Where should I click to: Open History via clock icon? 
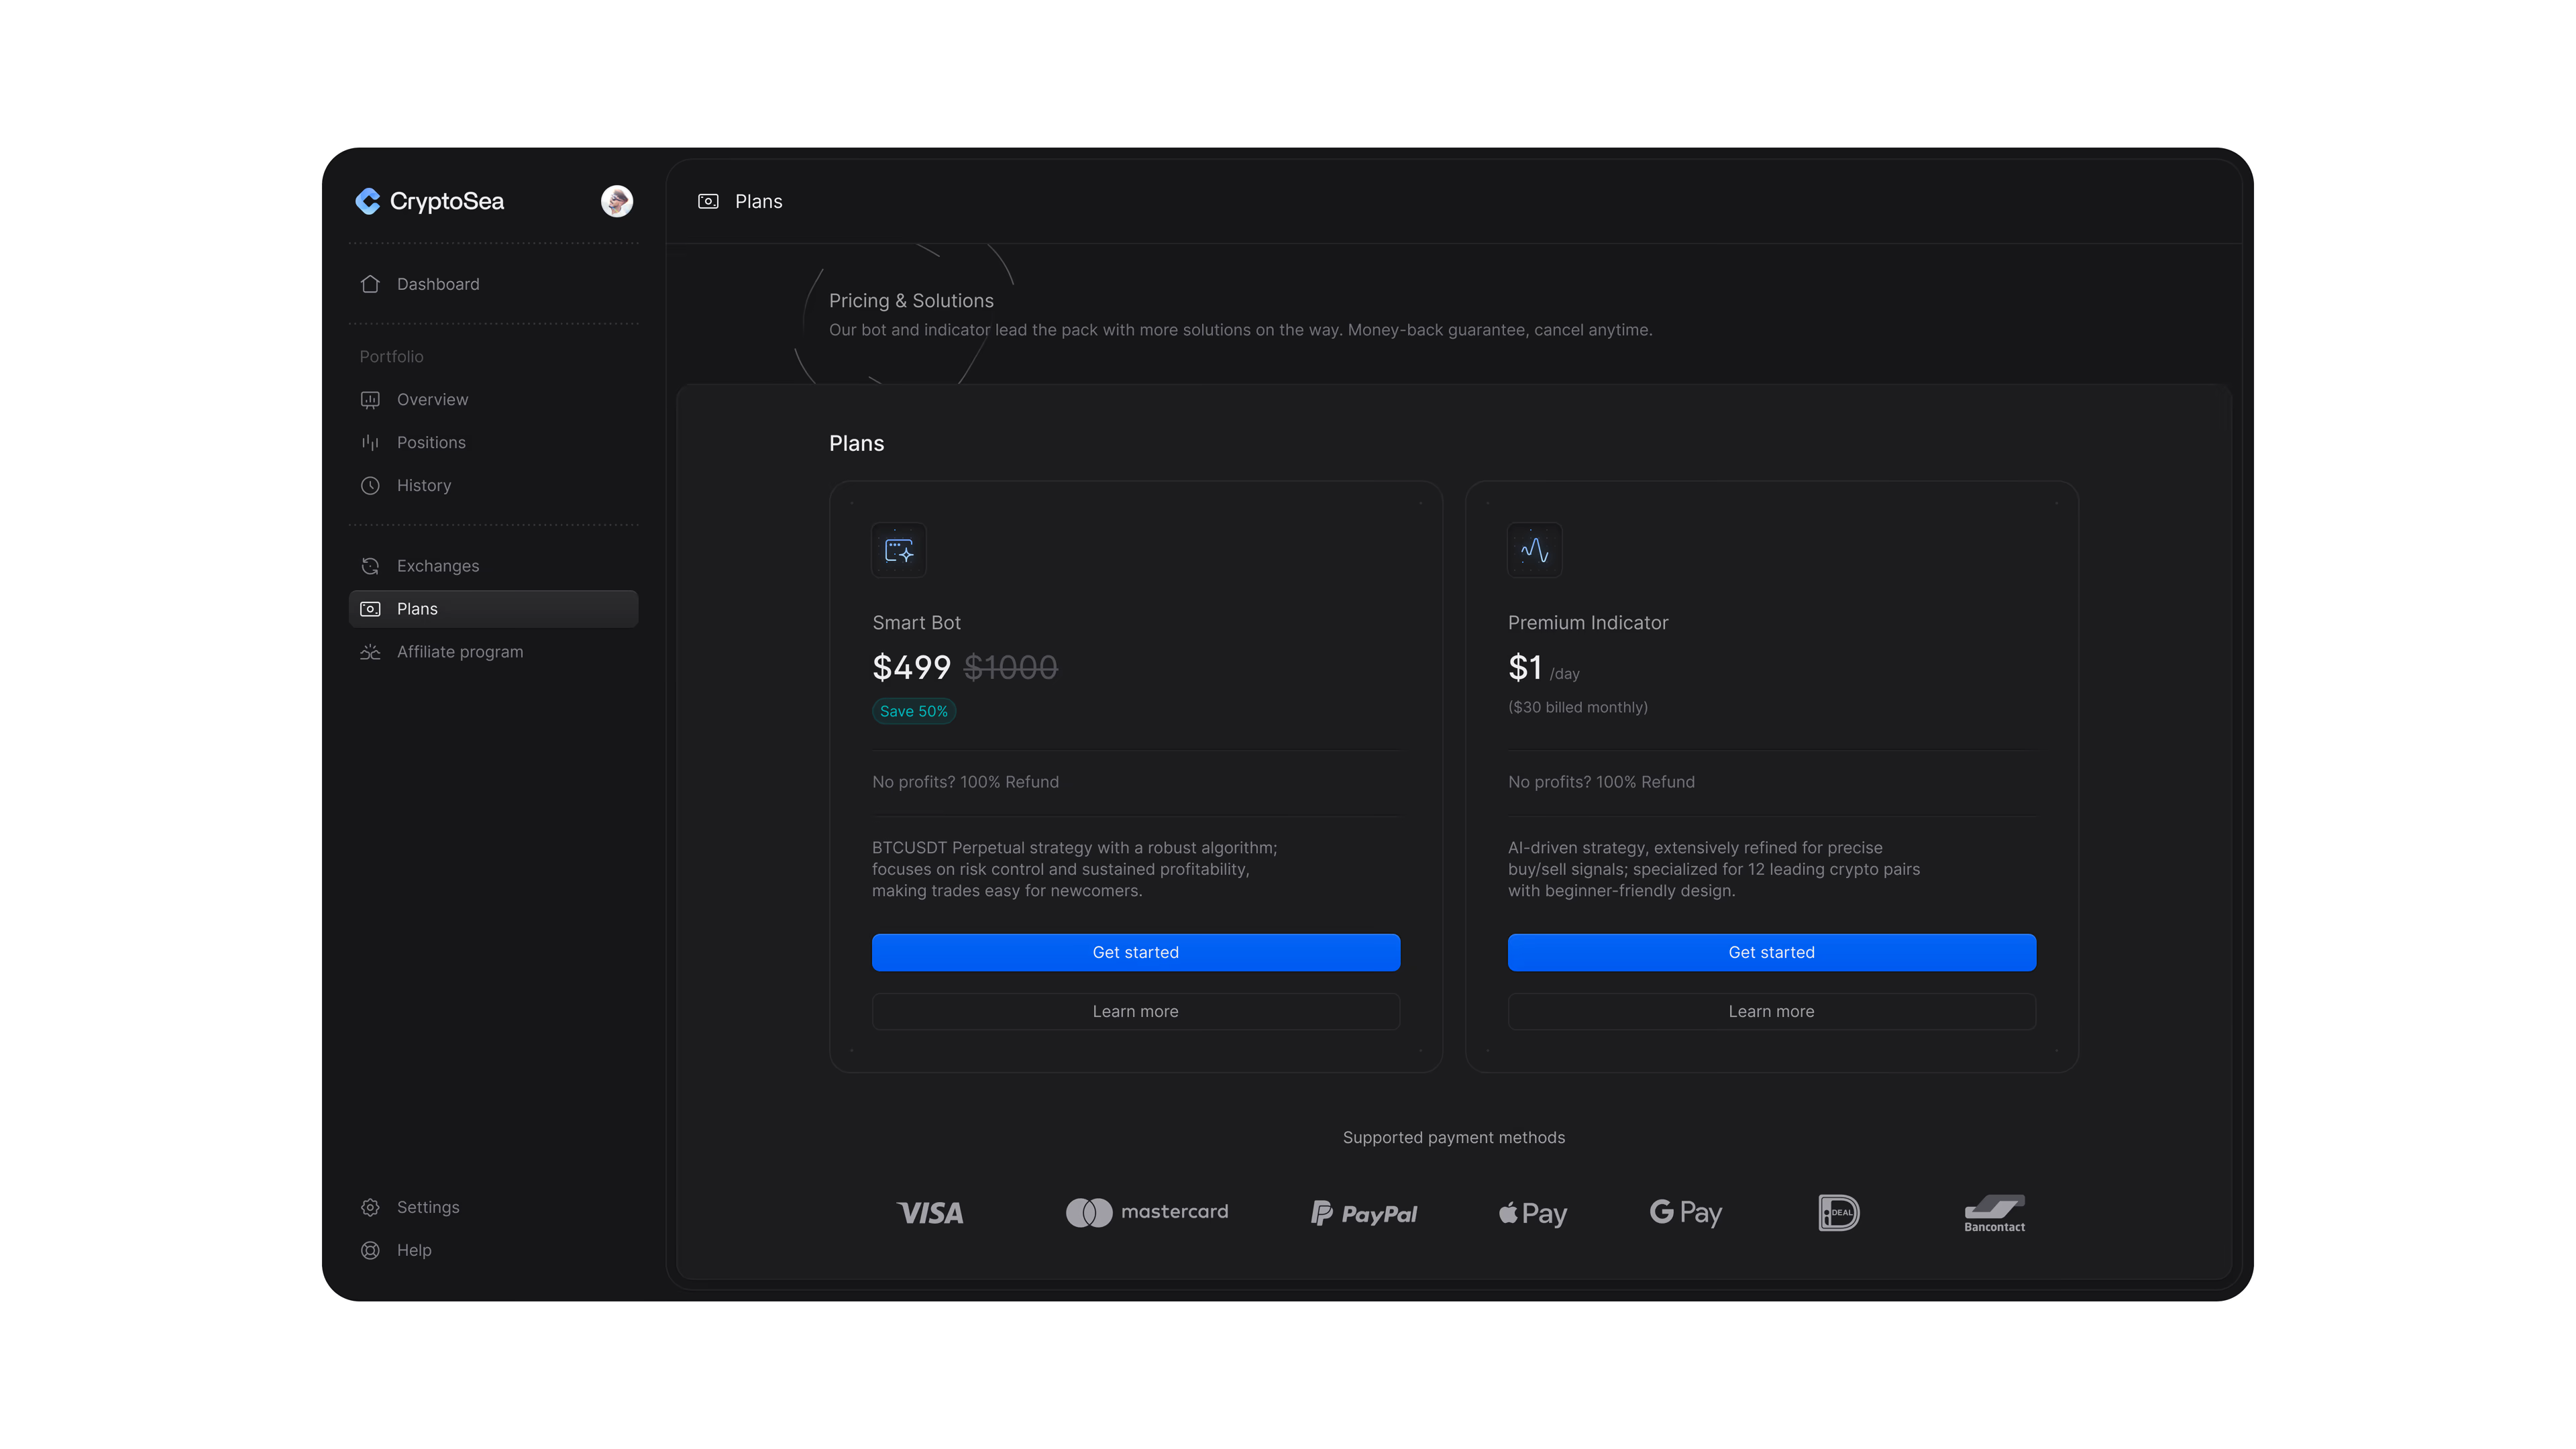(x=370, y=485)
